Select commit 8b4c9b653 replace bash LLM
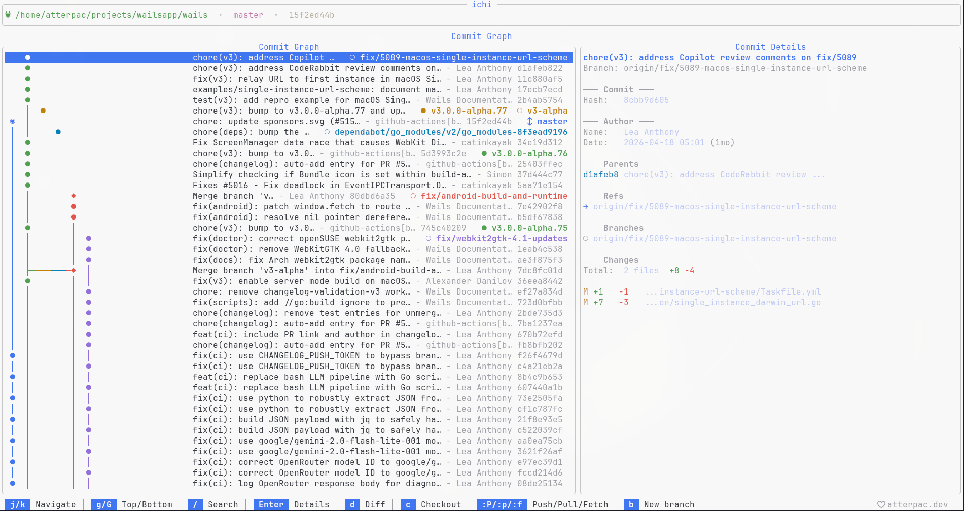 (289, 377)
